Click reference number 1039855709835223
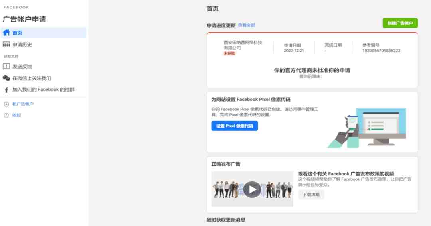Image resolution: width=431 pixels, height=226 pixels. tap(381, 51)
